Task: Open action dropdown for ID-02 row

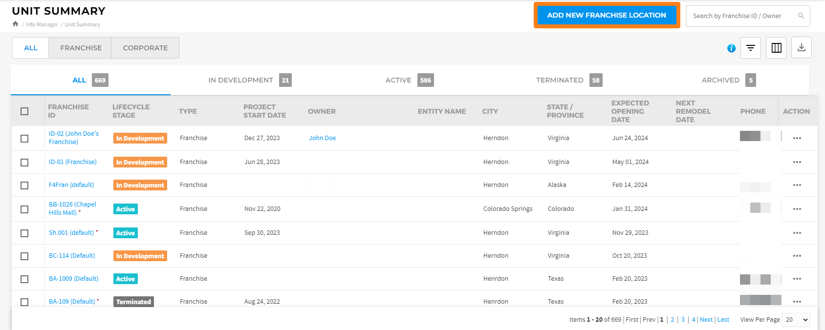Action: click(797, 138)
